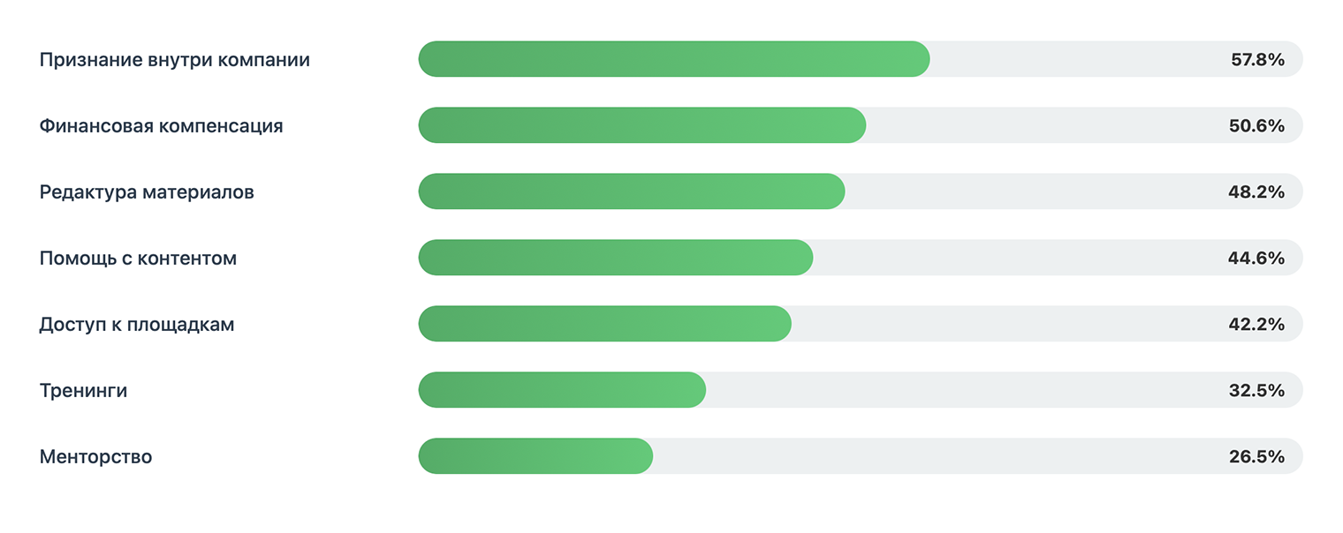Viewport: 1343px width, 533px height.
Task: Click the green Помощь с контентом bar
Action: pos(615,258)
